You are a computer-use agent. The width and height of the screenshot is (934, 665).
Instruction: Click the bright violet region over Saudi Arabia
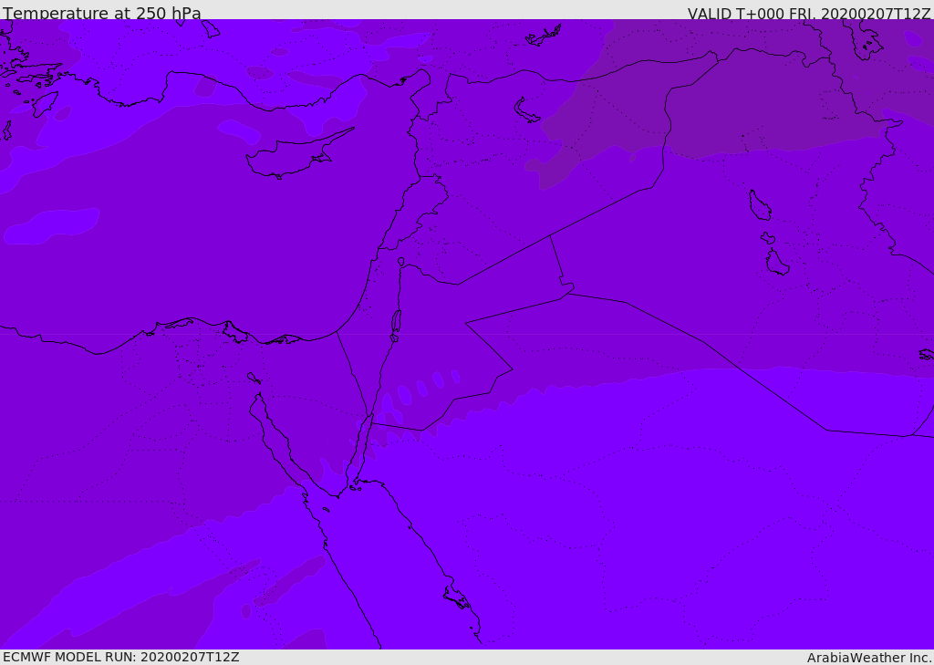tap(655, 506)
